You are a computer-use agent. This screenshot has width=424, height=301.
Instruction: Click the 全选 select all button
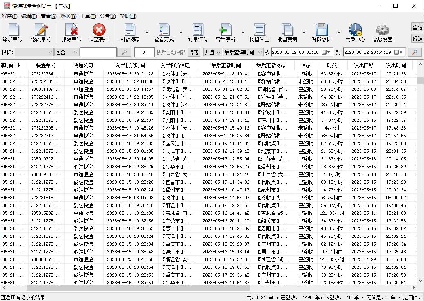[x=417, y=28]
